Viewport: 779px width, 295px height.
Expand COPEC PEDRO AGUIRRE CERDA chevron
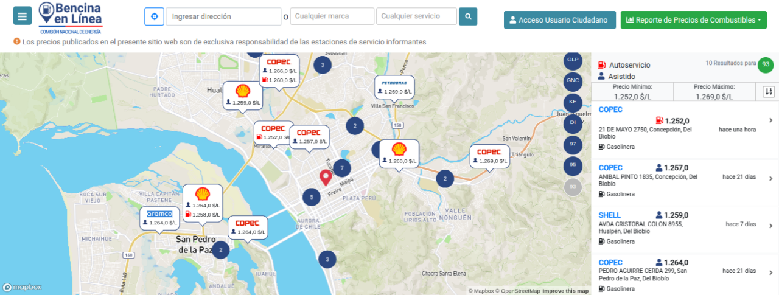(770, 273)
